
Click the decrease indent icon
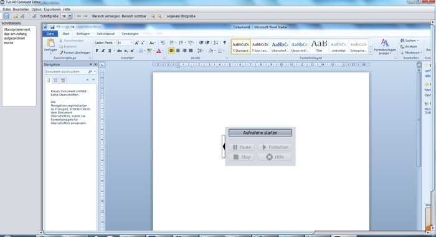click(201, 42)
